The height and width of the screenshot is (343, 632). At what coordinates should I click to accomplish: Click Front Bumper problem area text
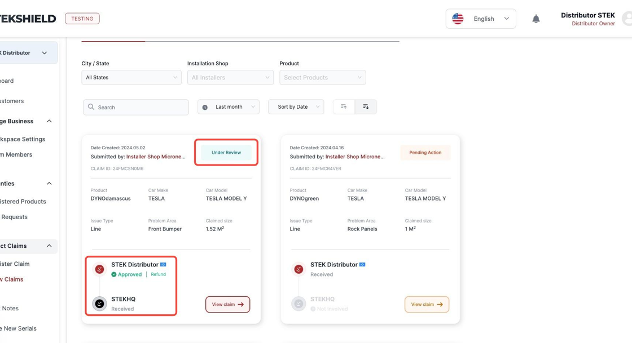point(165,229)
